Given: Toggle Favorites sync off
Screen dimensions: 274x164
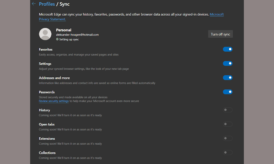Looking at the screenshot, I should click(x=227, y=49).
